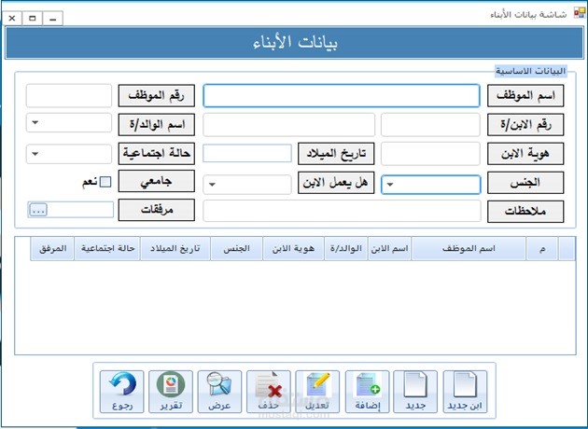The width and height of the screenshot is (588, 429).
Task: Click the حذف (delete) red X icon
Action: 269,392
